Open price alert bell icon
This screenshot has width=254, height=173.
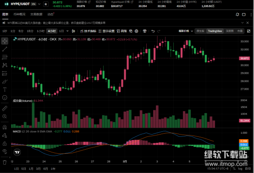[237, 15]
